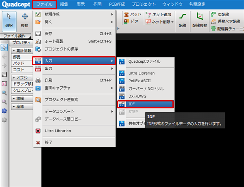Viewport: 244px width, 187px height.
Task: Click sidebar save floppy icon
Action: (4, 75)
